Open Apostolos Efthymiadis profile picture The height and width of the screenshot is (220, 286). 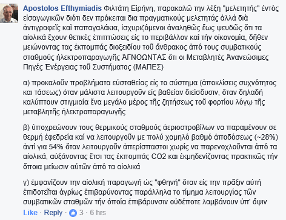click(x=9, y=13)
